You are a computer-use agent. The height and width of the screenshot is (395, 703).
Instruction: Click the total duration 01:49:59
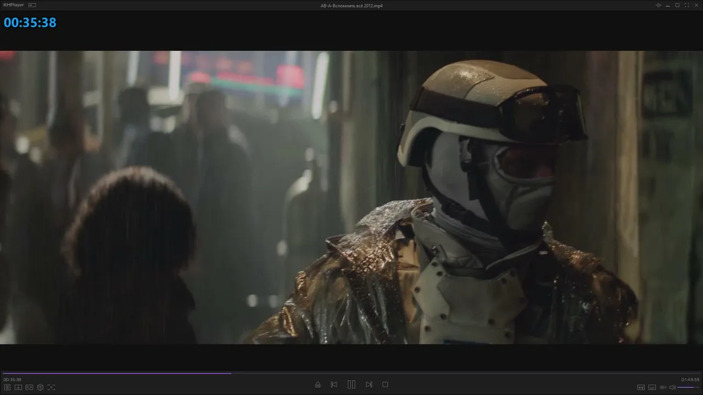point(690,380)
